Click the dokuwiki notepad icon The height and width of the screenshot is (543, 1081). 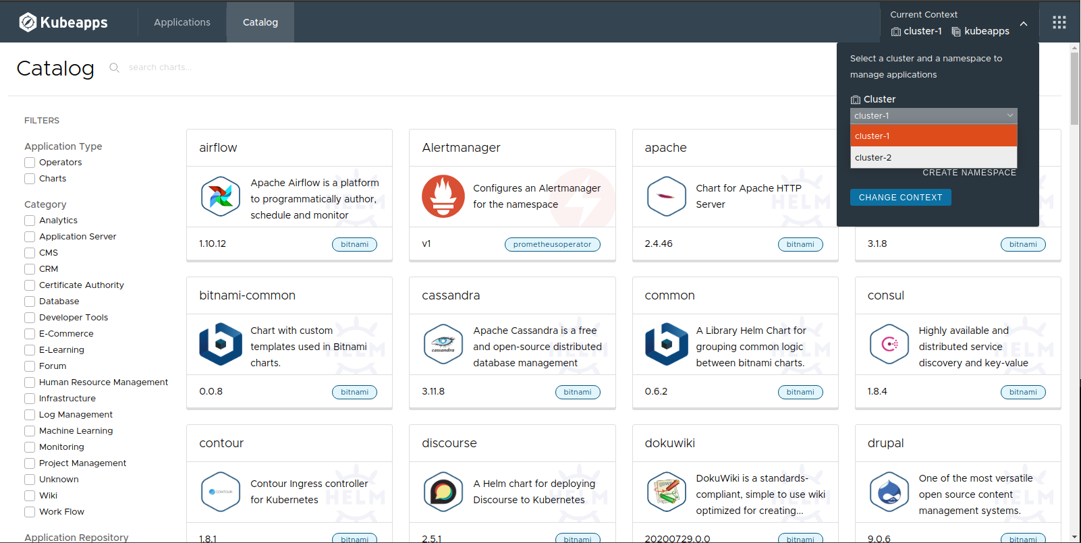pos(666,492)
